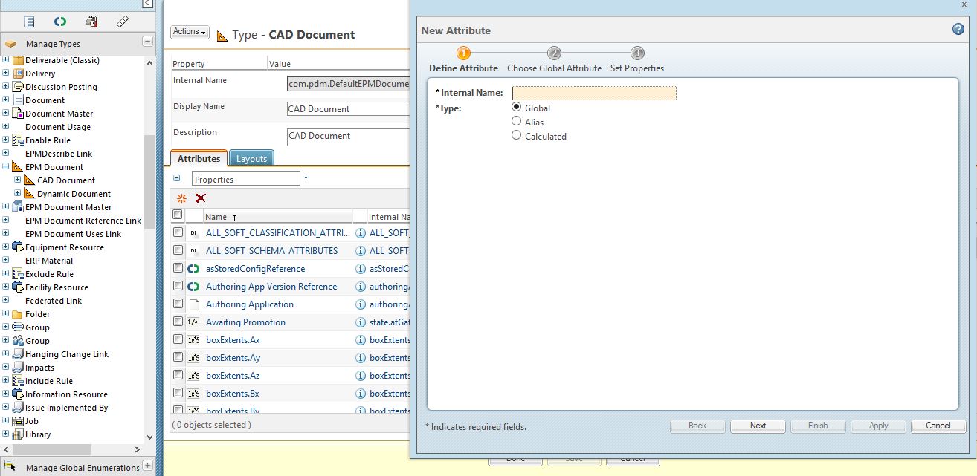Click info icon for boxExtents.Ay row
977x476 pixels.
(x=361, y=358)
